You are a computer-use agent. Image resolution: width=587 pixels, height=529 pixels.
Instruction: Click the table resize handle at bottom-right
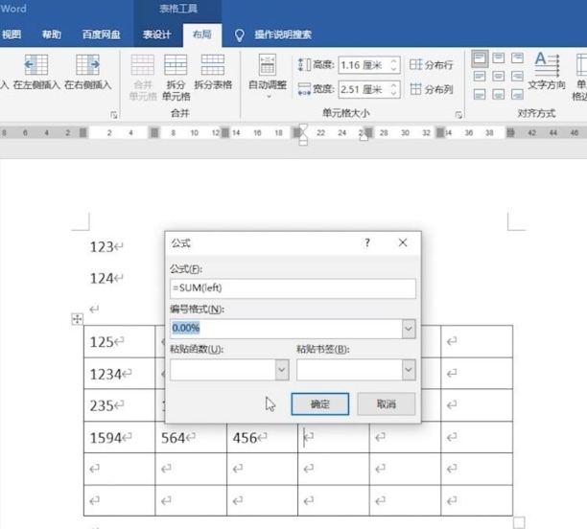point(519,522)
